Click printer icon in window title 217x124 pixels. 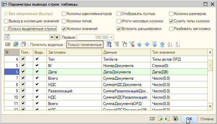coord(4,4)
